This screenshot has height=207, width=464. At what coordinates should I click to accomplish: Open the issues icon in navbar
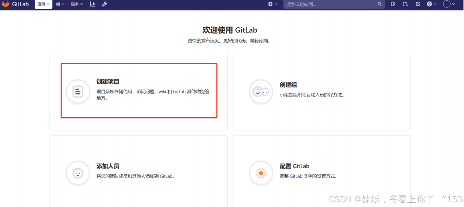tap(393, 4)
